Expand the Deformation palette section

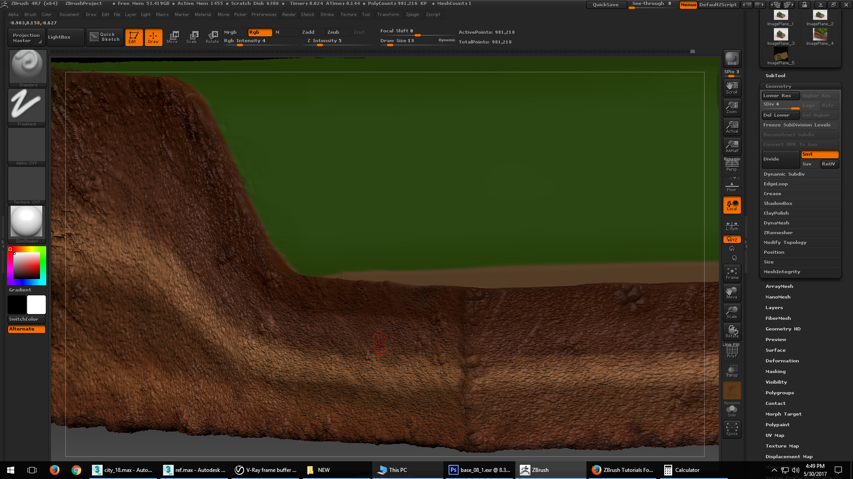[x=782, y=361]
